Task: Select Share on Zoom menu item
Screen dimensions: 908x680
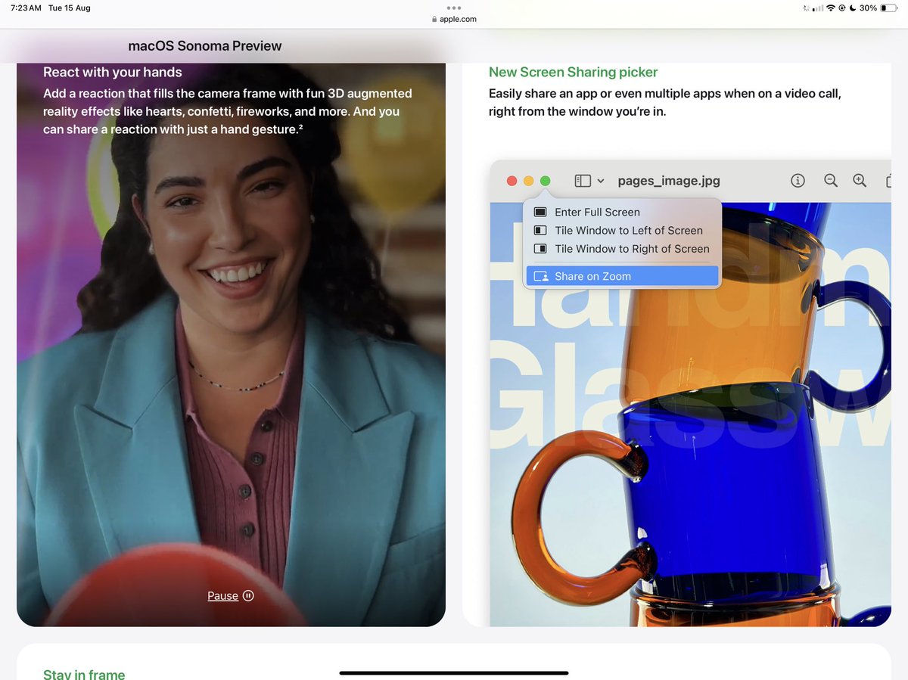Action: tap(622, 276)
